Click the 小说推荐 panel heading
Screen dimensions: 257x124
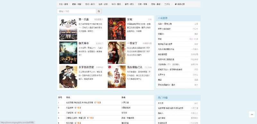pos(163,18)
